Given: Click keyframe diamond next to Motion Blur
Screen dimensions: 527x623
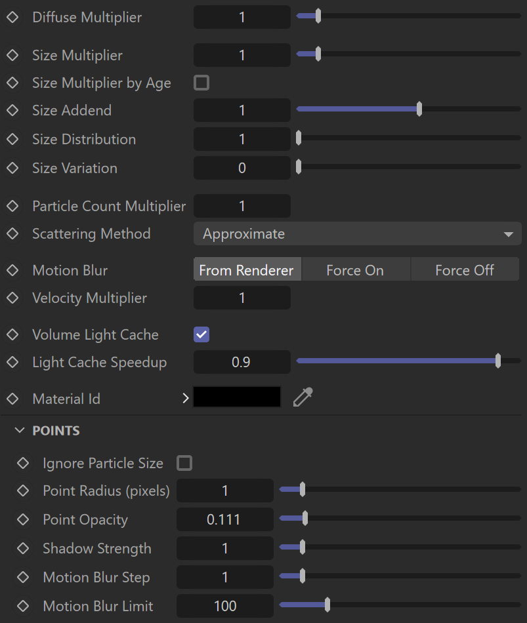Looking at the screenshot, I should pyautogui.click(x=12, y=270).
